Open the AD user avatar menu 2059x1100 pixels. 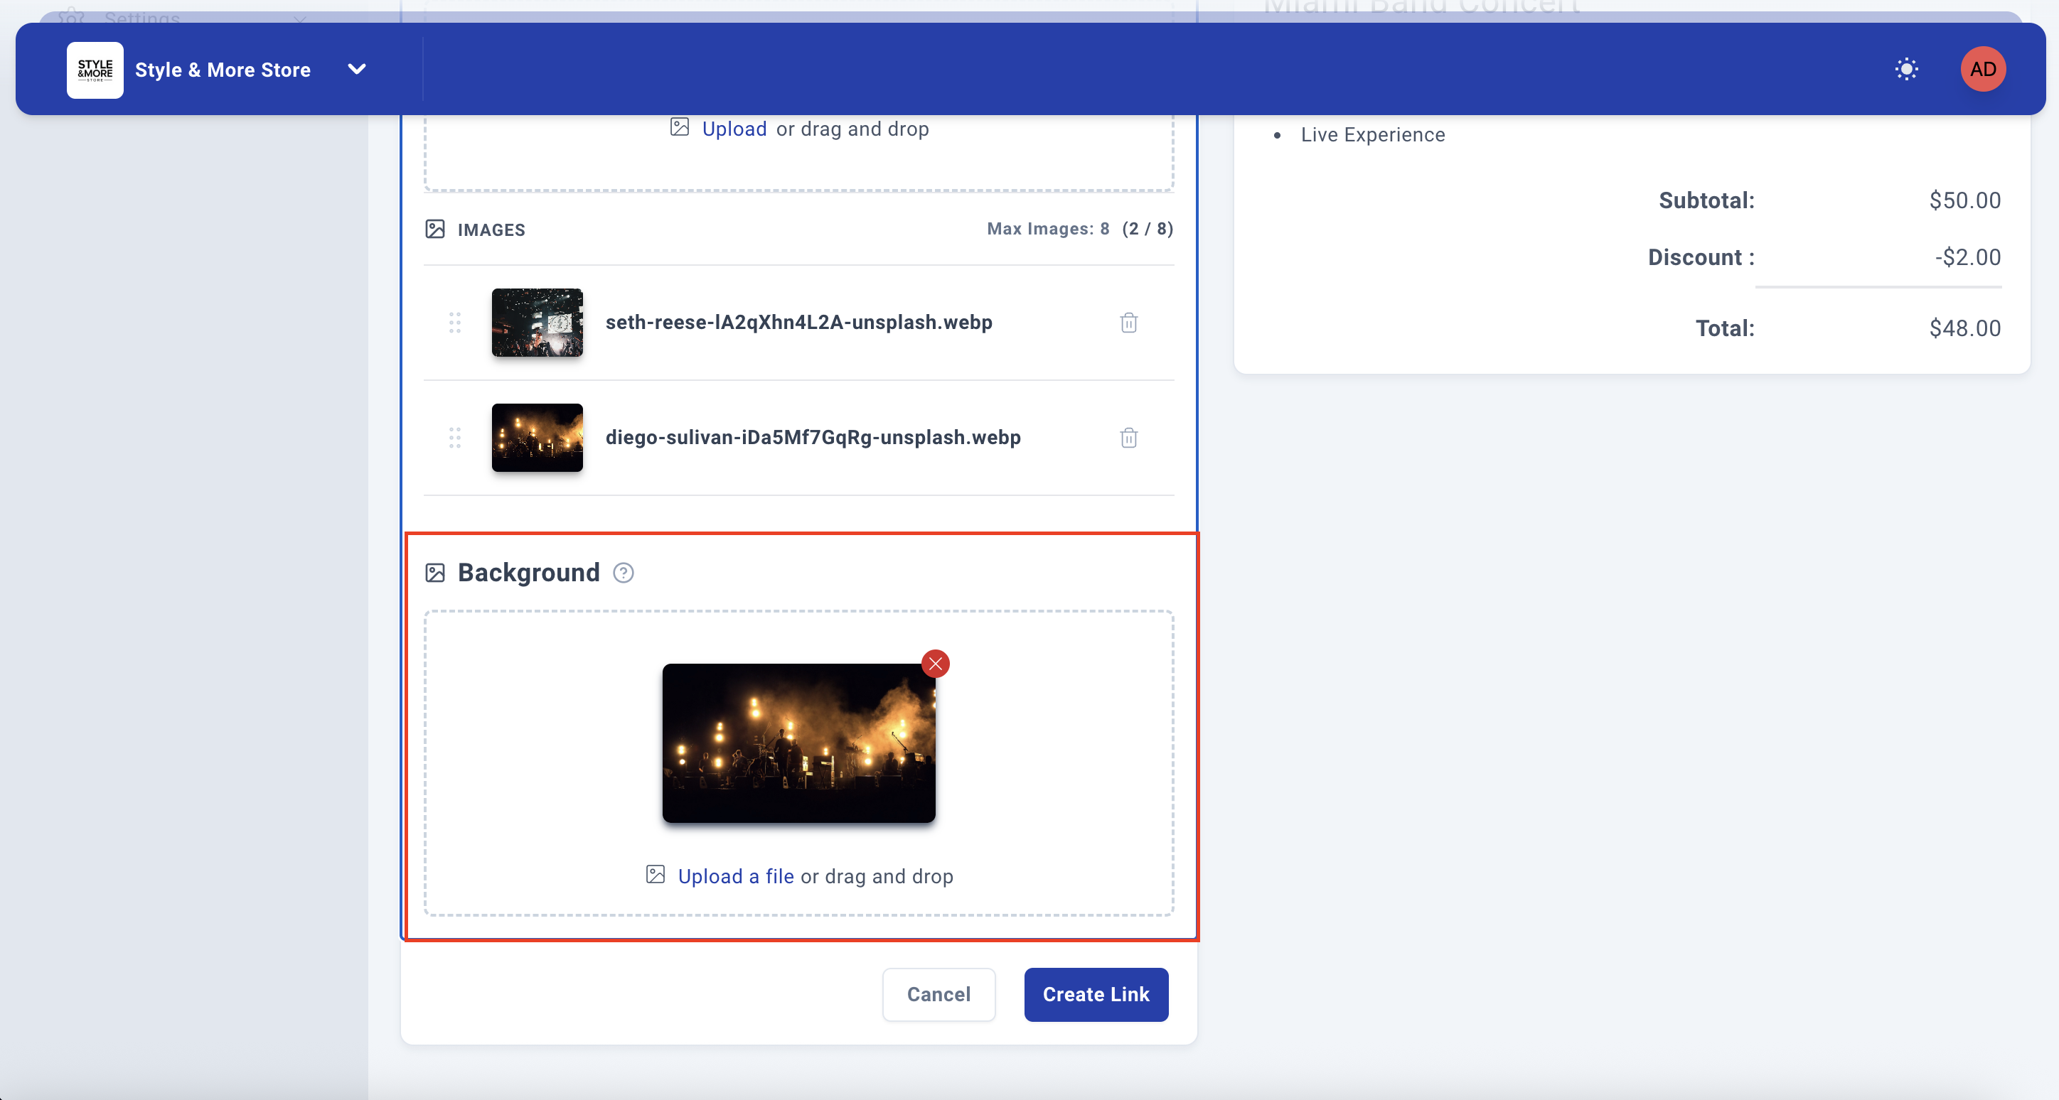point(1982,70)
